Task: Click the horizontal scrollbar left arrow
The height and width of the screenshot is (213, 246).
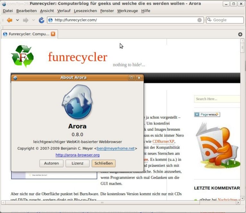Action: tap(3, 202)
